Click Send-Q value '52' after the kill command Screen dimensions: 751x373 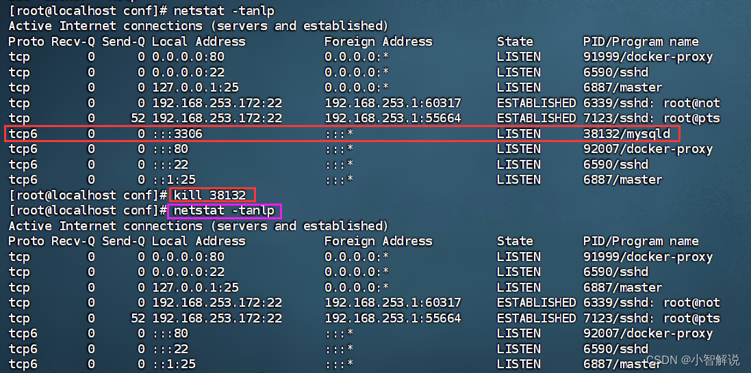(x=138, y=318)
